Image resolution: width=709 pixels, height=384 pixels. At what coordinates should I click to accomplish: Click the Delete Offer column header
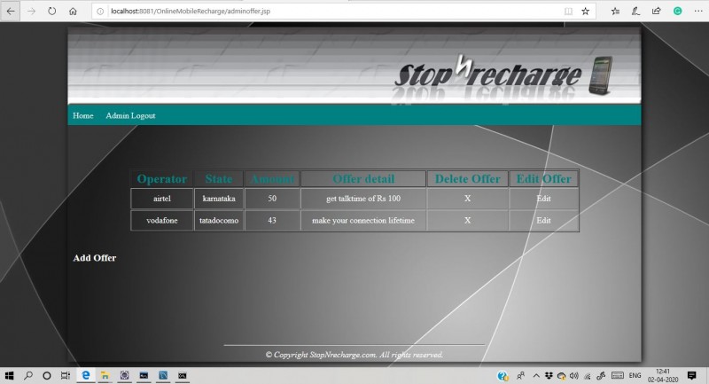click(468, 178)
